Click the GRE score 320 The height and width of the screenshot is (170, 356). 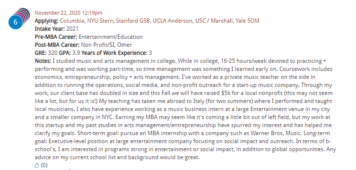[52, 53]
